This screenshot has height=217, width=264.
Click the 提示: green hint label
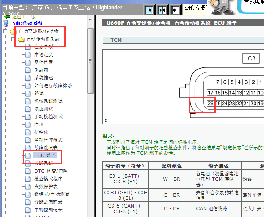pyautogui.click(x=109, y=136)
